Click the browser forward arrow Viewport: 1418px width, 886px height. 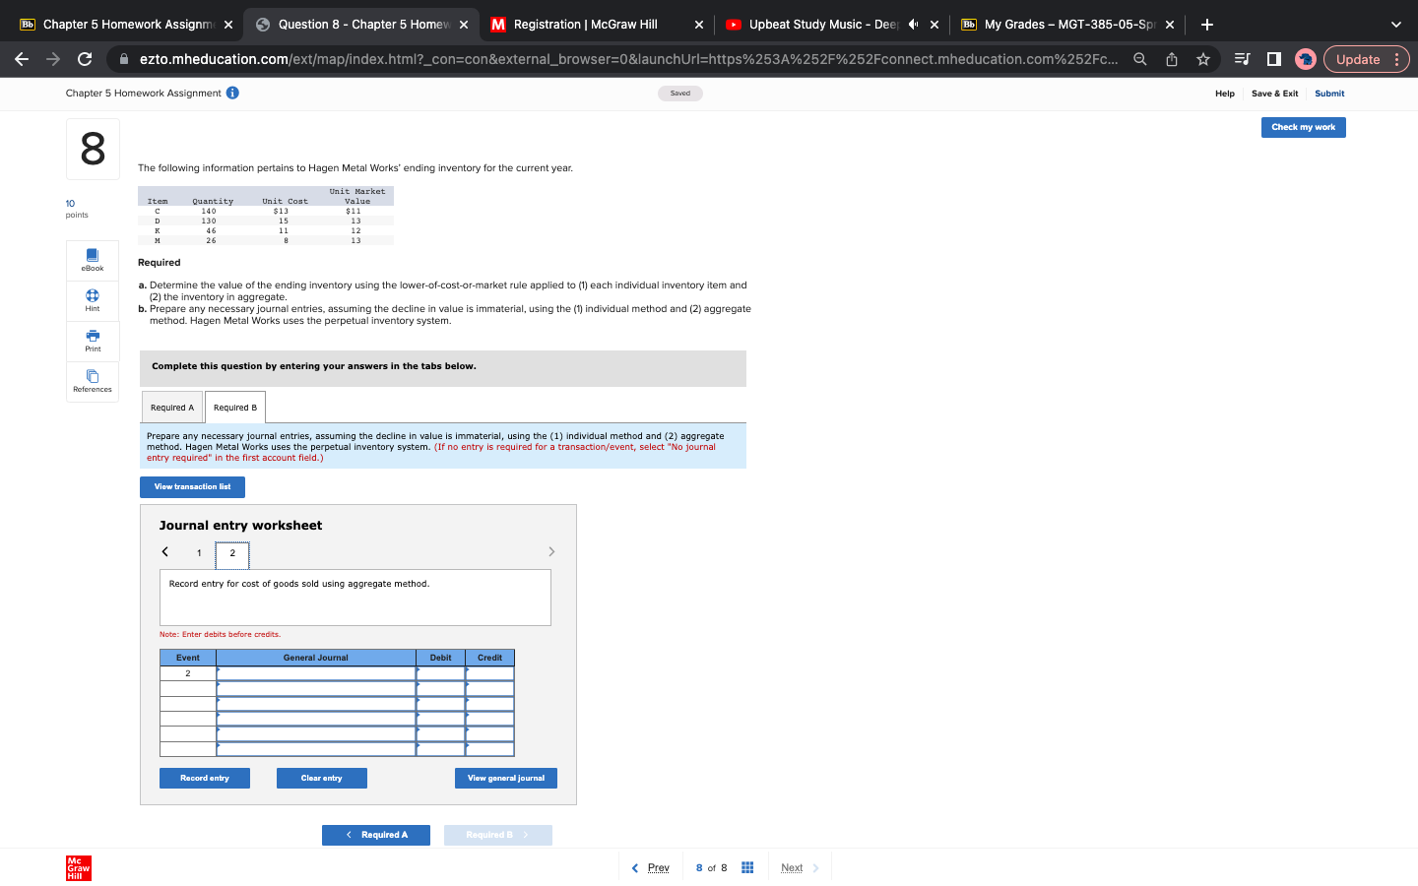(53, 59)
